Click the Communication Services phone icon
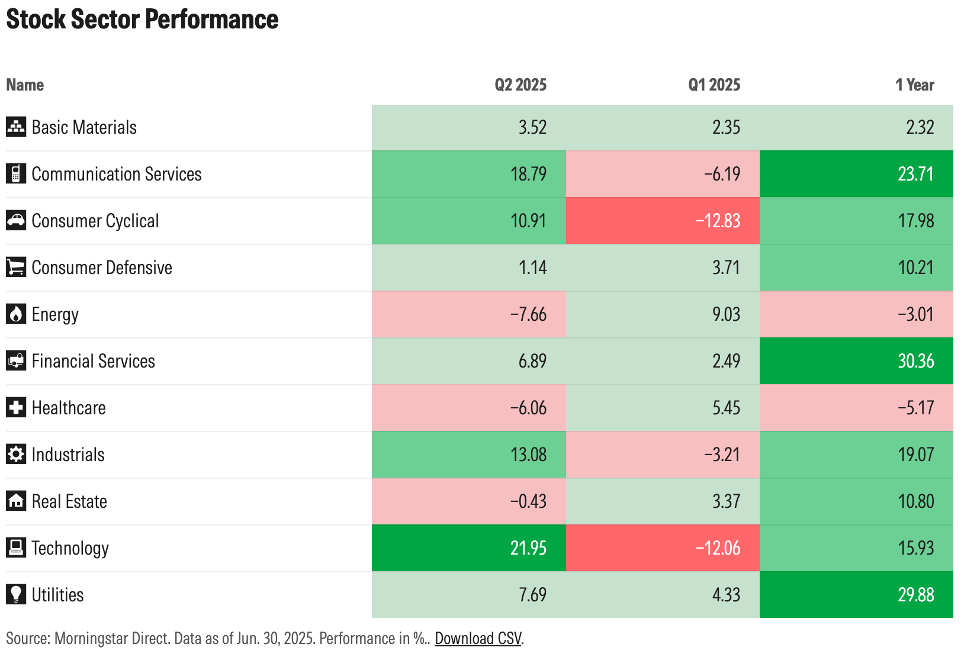 [x=16, y=174]
